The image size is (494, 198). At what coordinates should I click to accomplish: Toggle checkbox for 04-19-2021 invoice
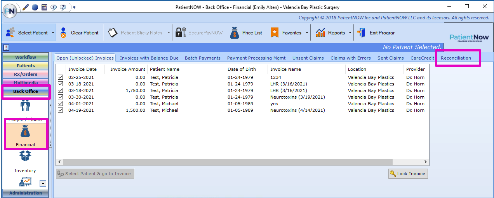pyautogui.click(x=61, y=110)
